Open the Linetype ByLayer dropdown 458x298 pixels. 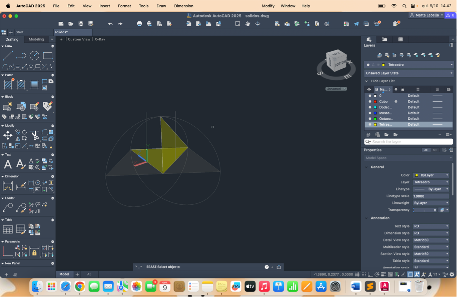click(431, 189)
